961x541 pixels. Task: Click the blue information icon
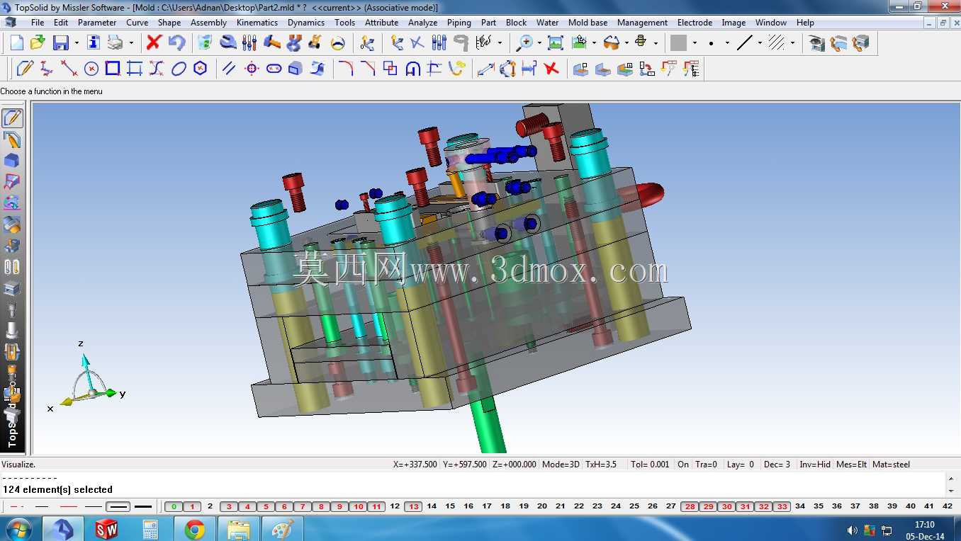coord(94,43)
